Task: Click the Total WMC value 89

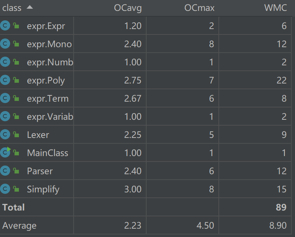Action: click(x=281, y=207)
